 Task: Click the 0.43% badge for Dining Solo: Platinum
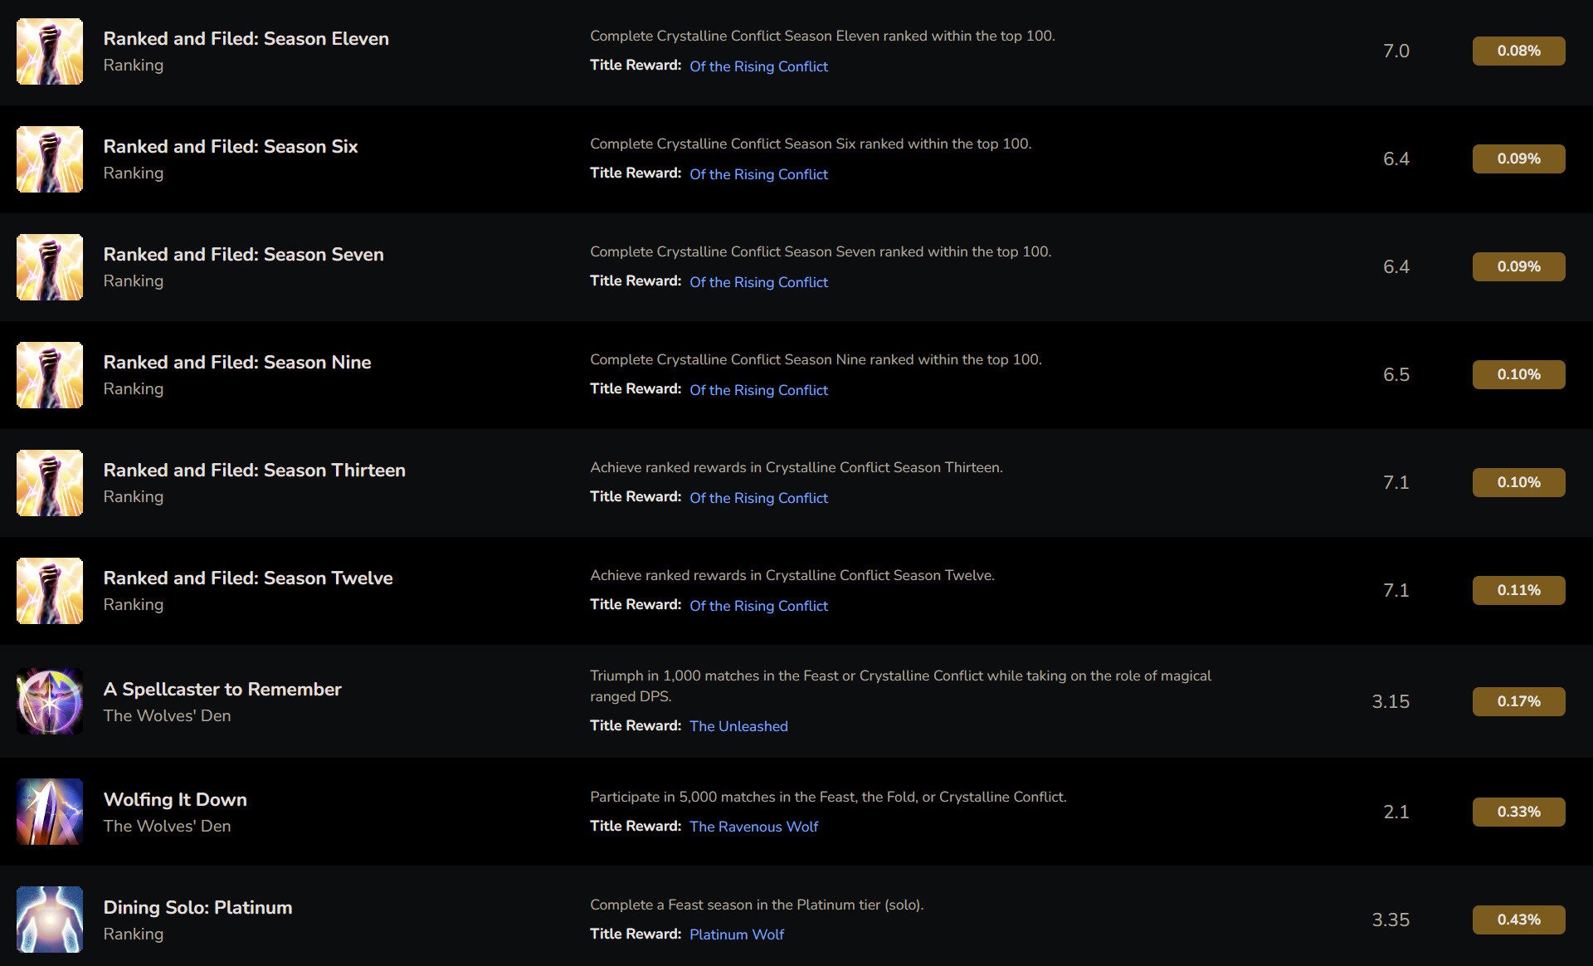click(1518, 920)
